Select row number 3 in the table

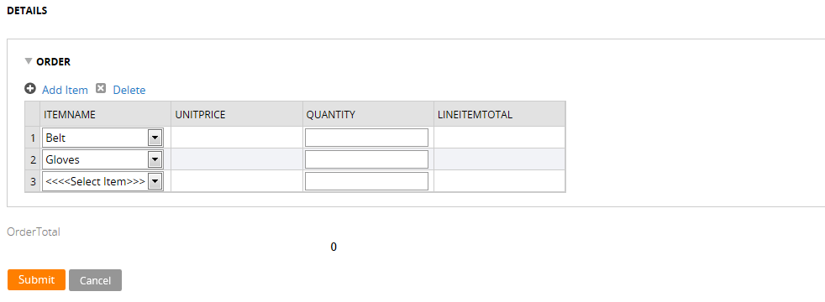point(33,181)
